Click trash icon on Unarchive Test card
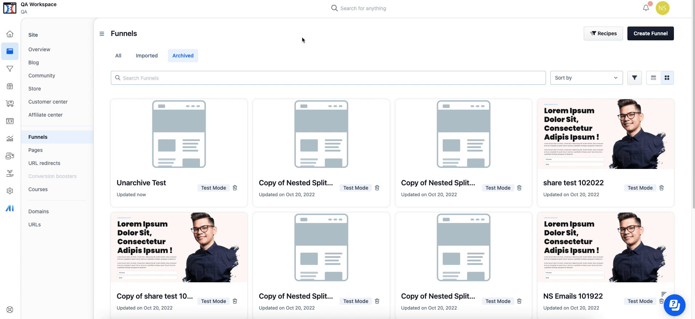Viewport: 695px width, 319px height. point(235,188)
